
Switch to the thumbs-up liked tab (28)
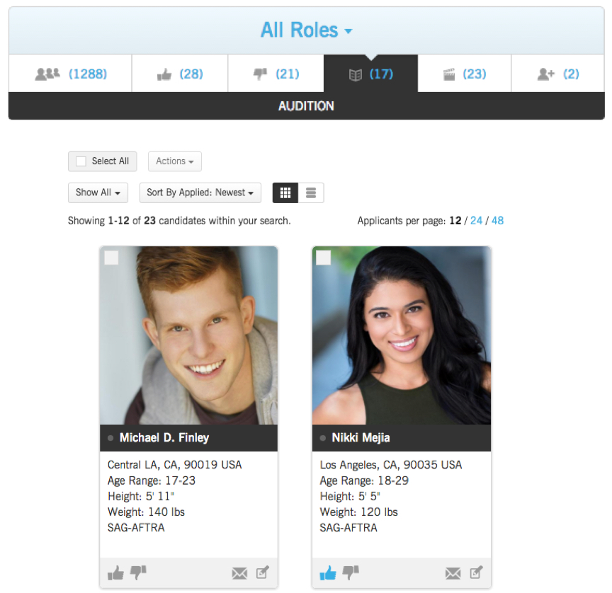click(x=179, y=74)
